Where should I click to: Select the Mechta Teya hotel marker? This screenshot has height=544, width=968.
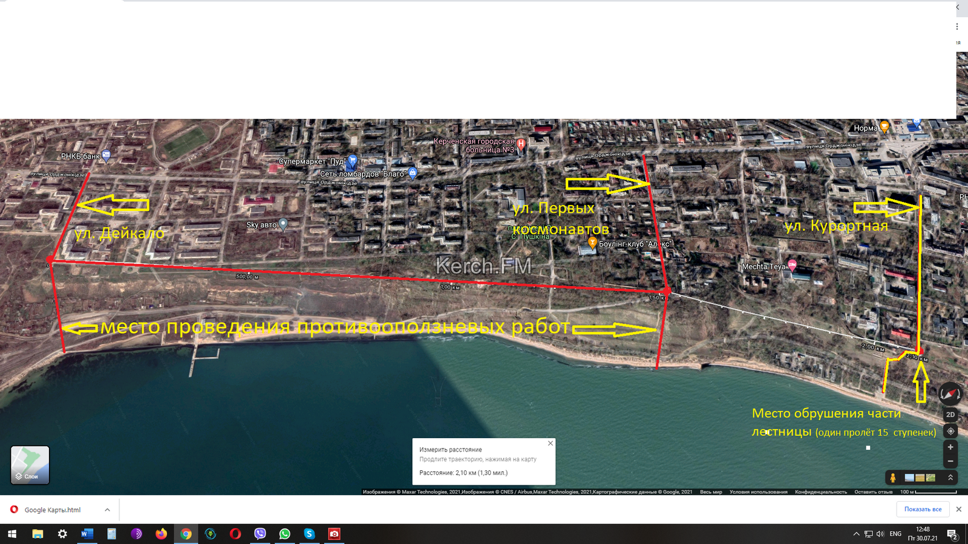click(792, 265)
